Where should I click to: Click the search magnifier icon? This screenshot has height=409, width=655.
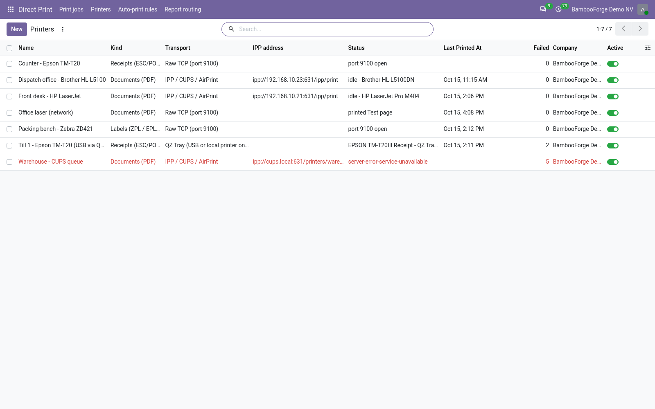pos(231,29)
